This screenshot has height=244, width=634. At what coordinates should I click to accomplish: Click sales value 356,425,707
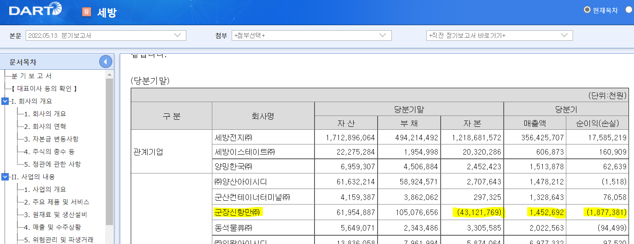[x=542, y=137]
